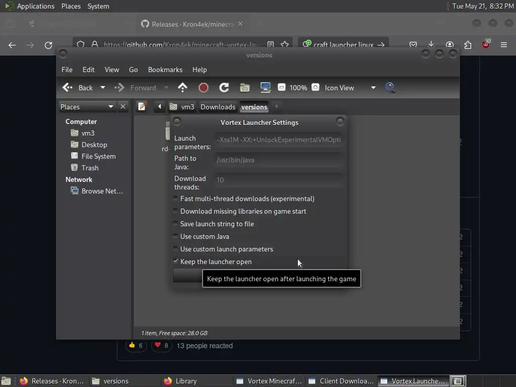Open the Go menu
This screenshot has height=387, width=516.
133,70
